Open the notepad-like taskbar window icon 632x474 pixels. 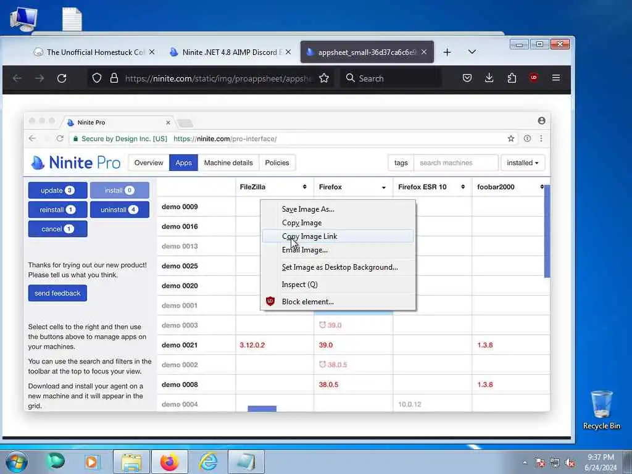pyautogui.click(x=246, y=462)
